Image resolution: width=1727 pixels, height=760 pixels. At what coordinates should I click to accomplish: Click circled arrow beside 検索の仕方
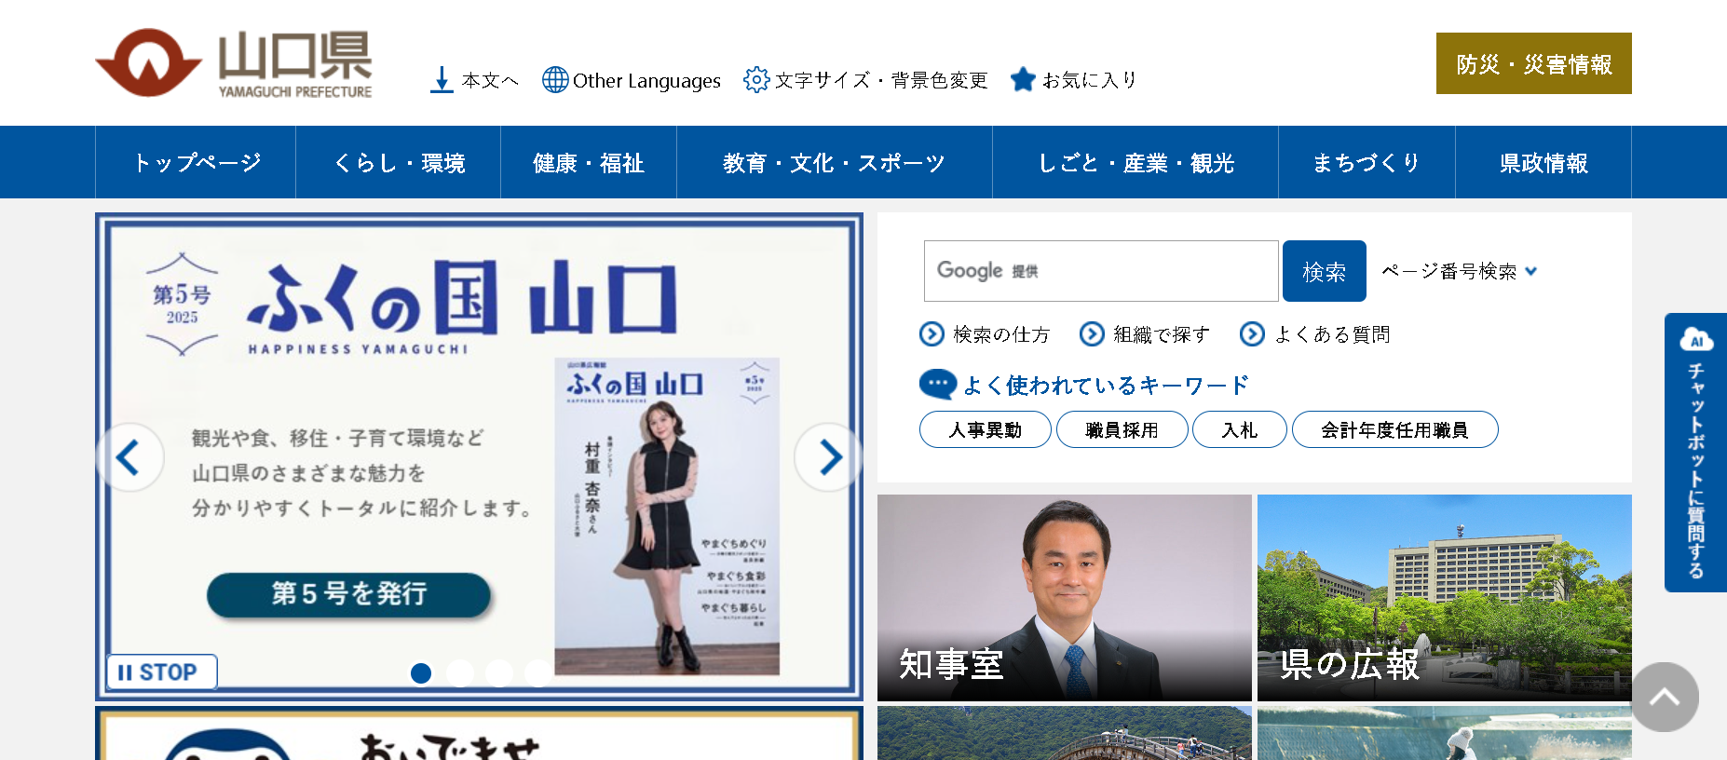point(931,333)
